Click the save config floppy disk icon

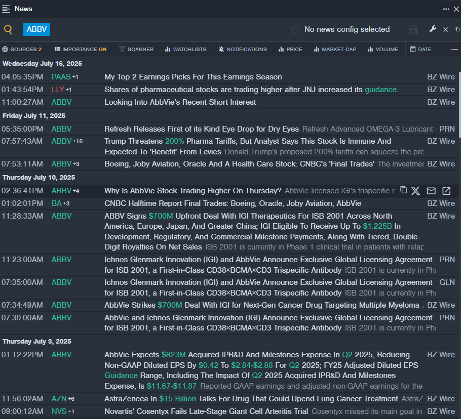[x=413, y=29]
